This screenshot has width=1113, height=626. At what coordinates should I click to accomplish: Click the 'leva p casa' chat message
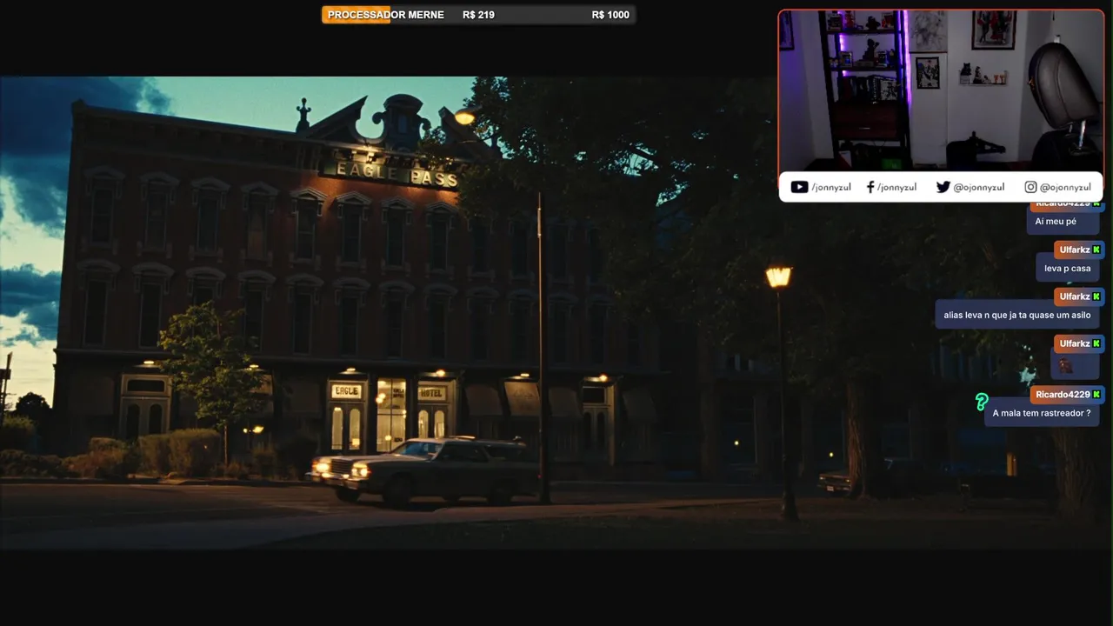tap(1068, 269)
